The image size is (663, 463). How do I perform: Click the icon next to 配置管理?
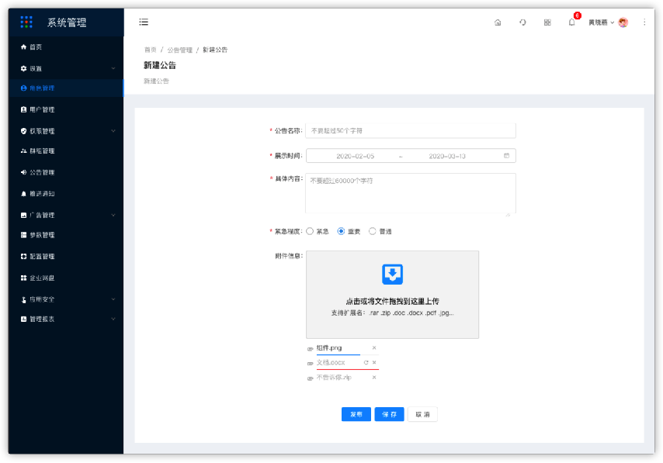tap(23, 257)
